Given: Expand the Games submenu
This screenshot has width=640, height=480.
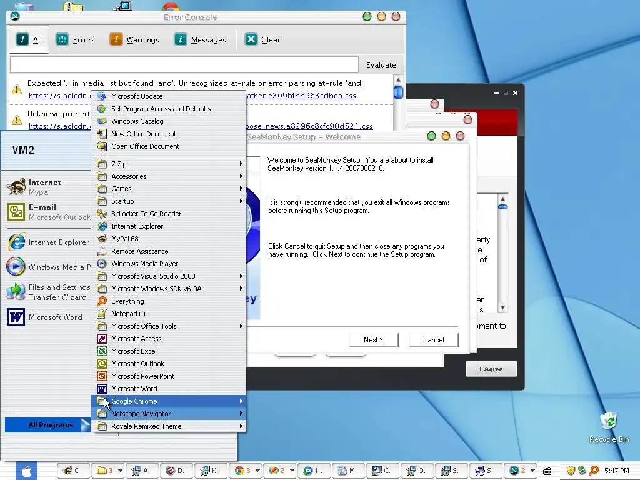Looking at the screenshot, I should (169, 189).
